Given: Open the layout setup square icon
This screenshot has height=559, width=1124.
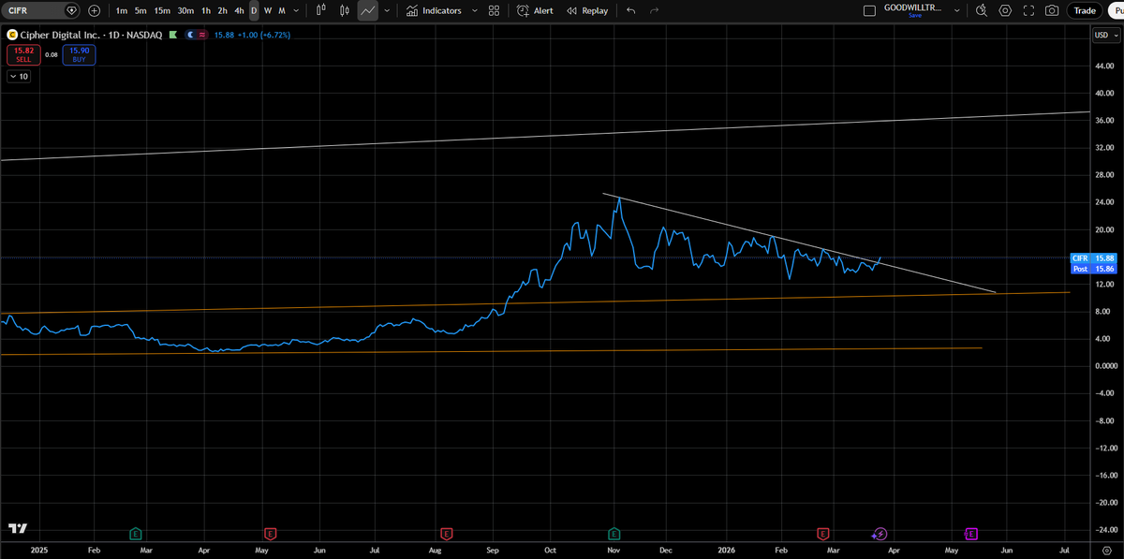Looking at the screenshot, I should pyautogui.click(x=868, y=10).
